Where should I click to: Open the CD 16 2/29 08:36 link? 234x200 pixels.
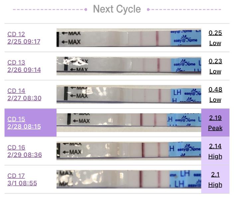click(25, 151)
